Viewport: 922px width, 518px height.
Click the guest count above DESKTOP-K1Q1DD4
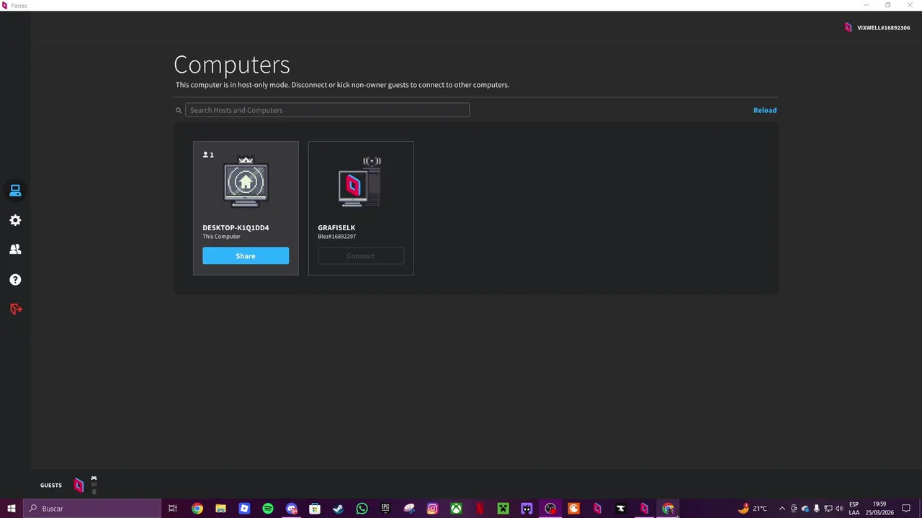click(208, 155)
